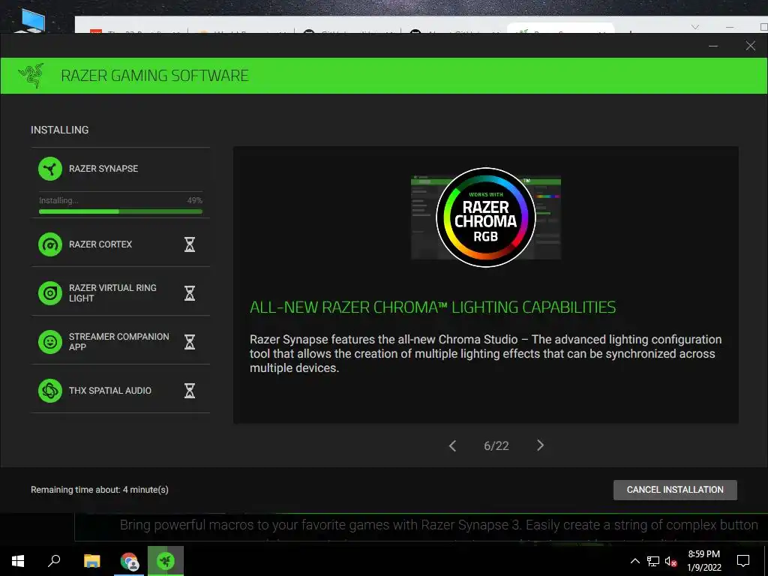Close the Razer installer window

point(750,46)
